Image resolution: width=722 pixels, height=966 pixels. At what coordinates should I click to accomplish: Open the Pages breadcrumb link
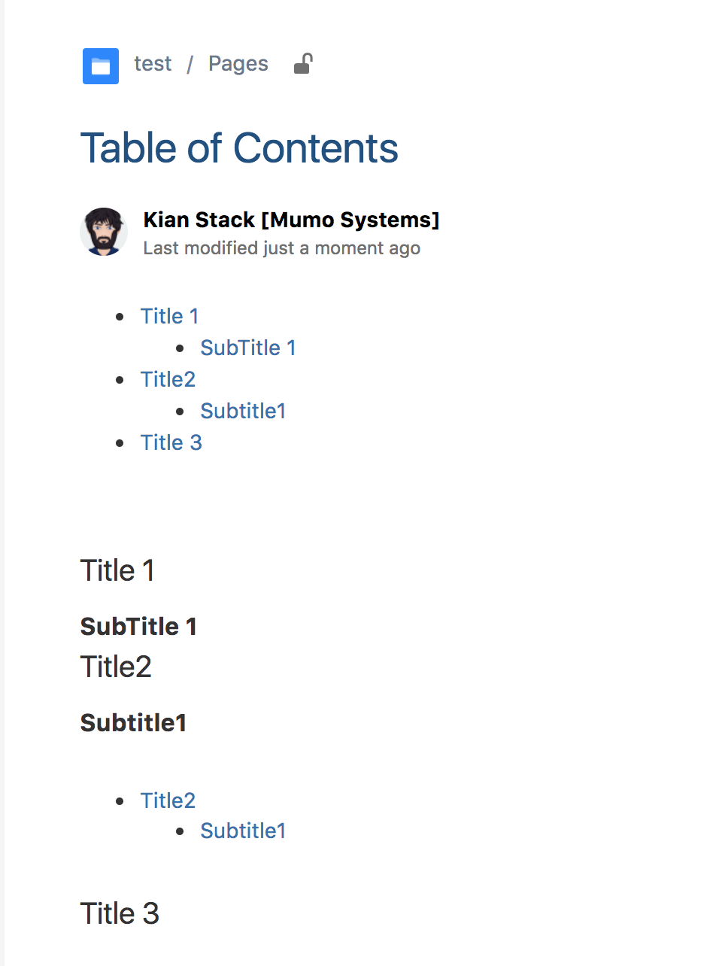pyautogui.click(x=238, y=64)
